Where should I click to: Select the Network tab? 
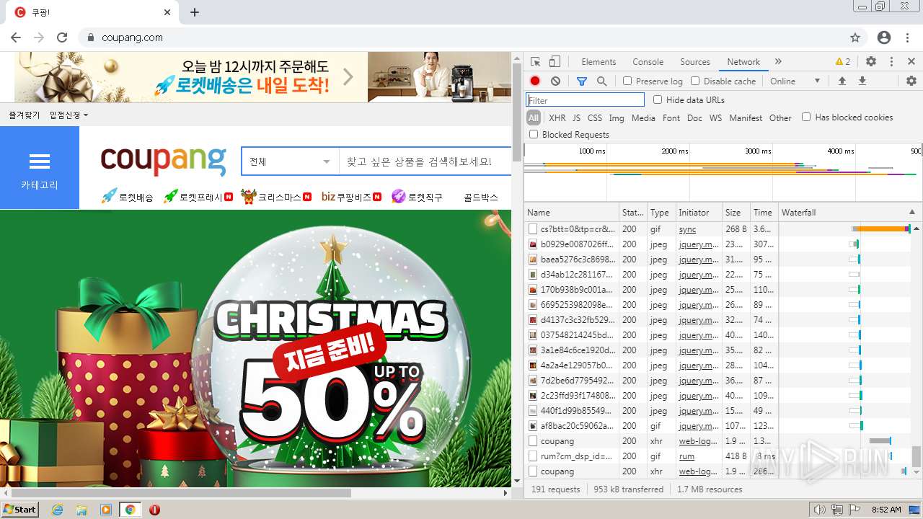(x=743, y=62)
